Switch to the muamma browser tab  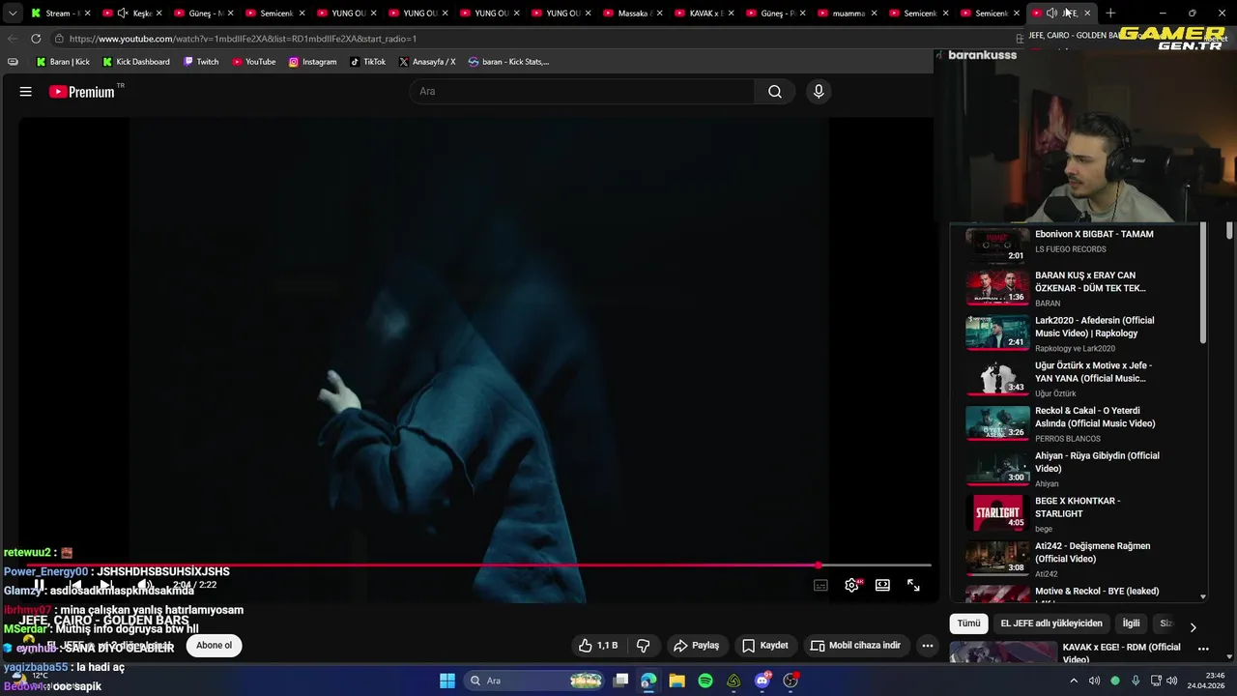coord(848,14)
